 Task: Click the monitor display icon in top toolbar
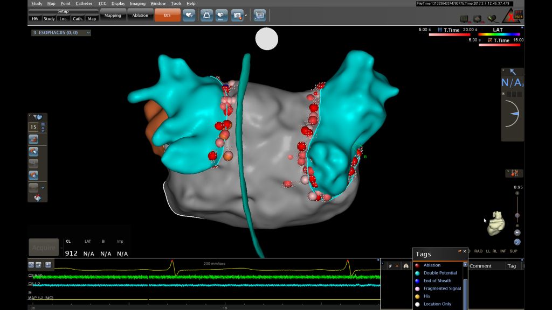click(x=260, y=16)
